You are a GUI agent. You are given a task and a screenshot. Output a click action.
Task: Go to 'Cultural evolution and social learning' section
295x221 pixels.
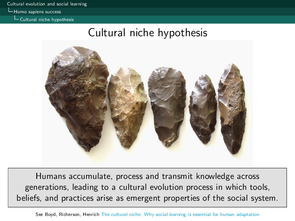pos(47,4)
